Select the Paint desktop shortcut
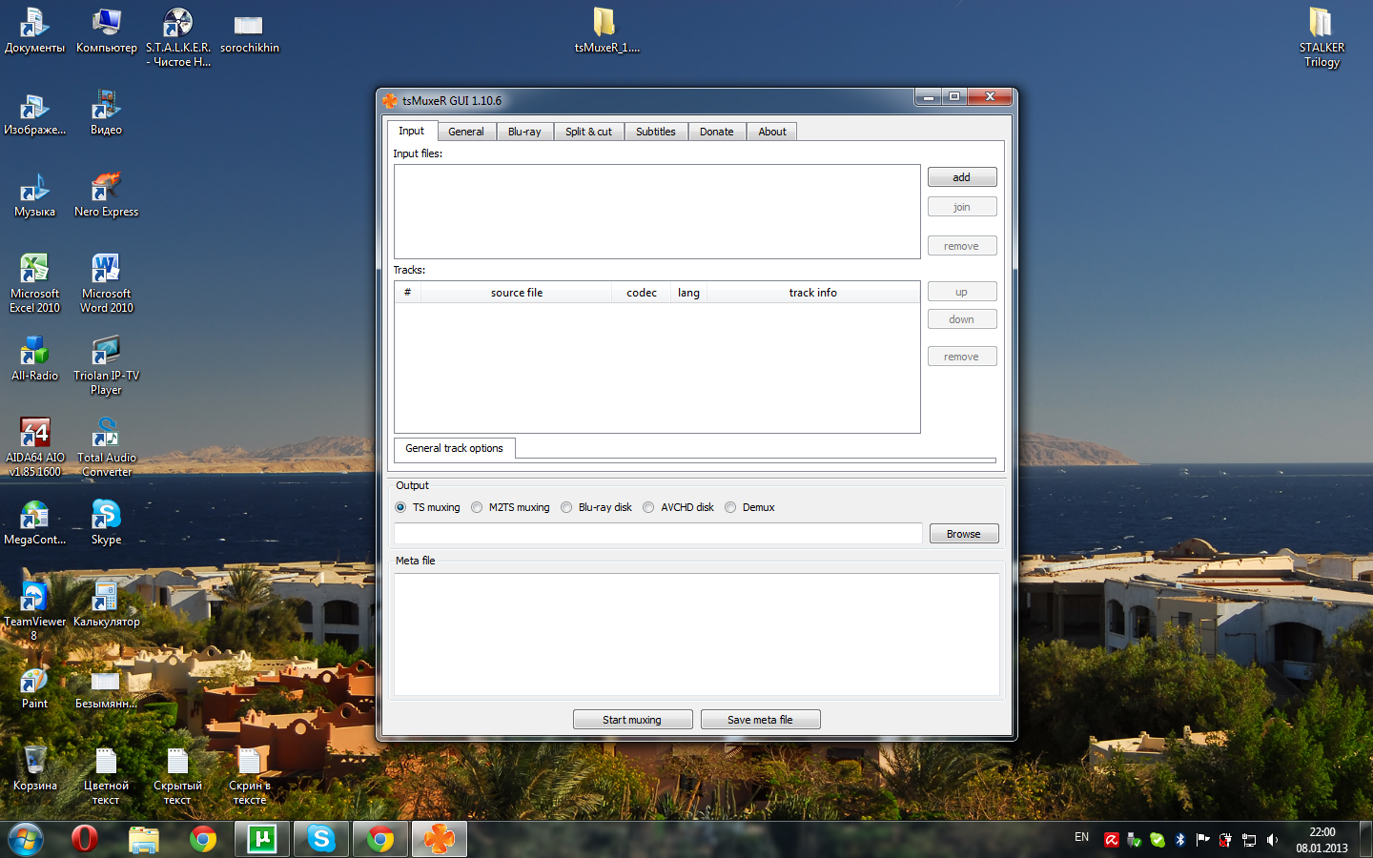 point(35,687)
